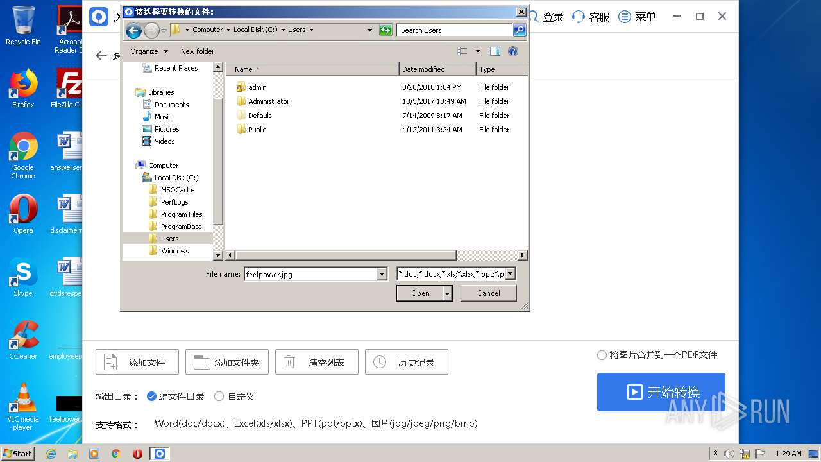Screen dimensions: 821x462
Task: Open the view options dropdown arrow
Action: (x=478, y=51)
